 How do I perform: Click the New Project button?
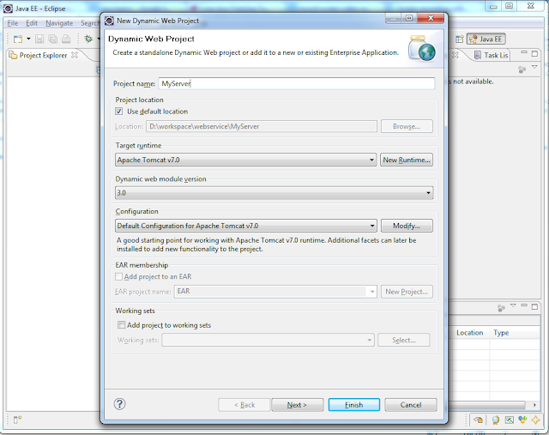click(407, 292)
